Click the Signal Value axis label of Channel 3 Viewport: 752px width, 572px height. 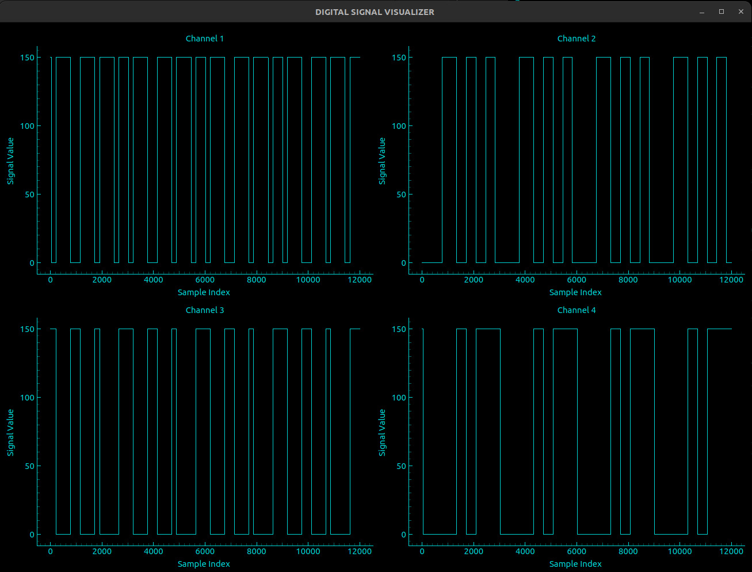pos(10,432)
